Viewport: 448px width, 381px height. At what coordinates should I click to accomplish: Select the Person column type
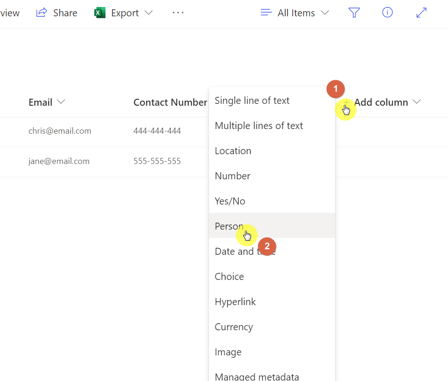tap(272, 225)
